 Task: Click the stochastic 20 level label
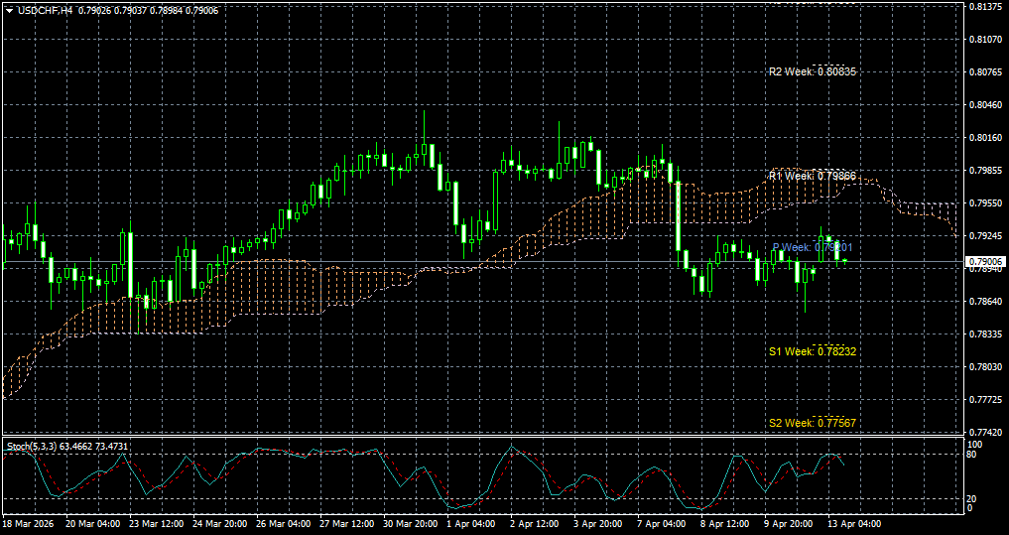973,499
